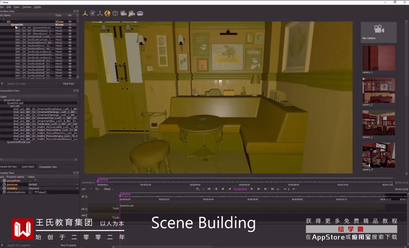Click the ellipsis button next to proxyPrim
This screenshot has width=409, height=248.
(30, 181)
